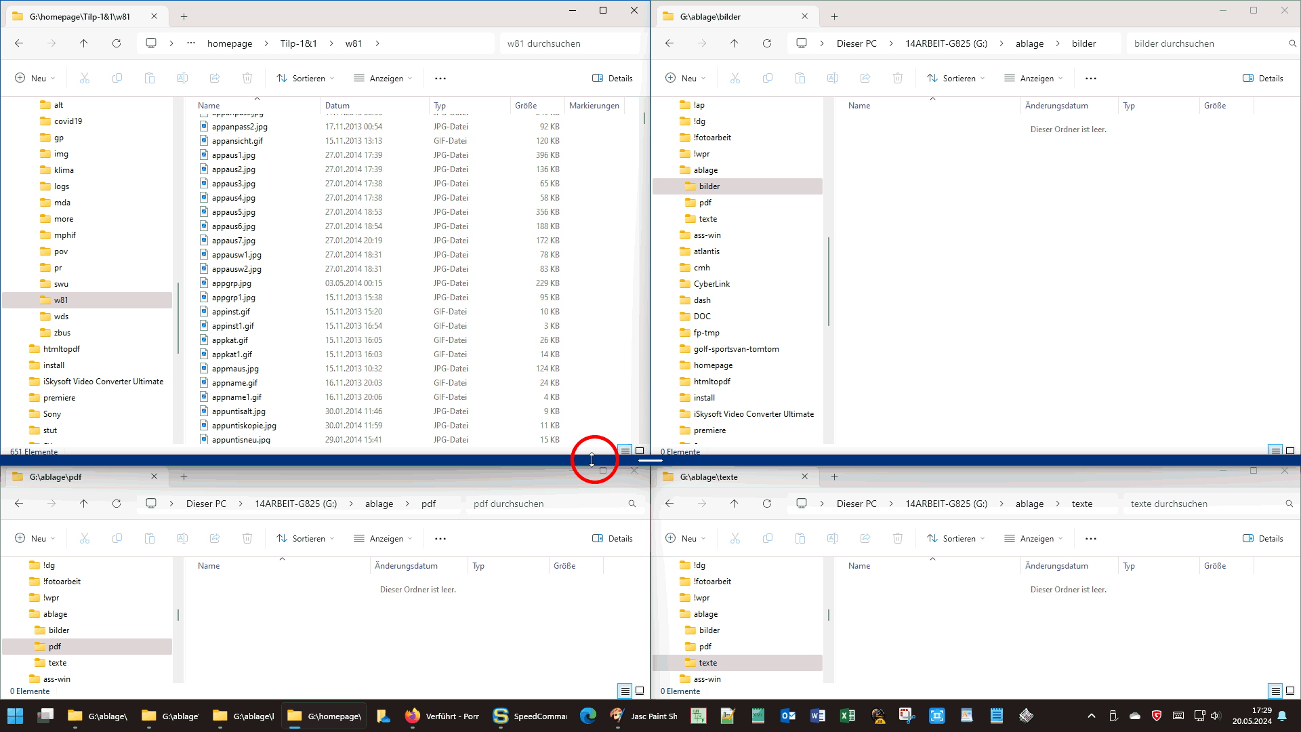Screen dimensions: 1301x732
Task: Open the three-dots more menu in the pdf window
Action: [x=440, y=539]
